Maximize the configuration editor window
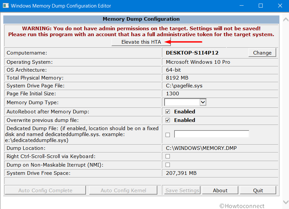This screenshot has width=289, height=209. pyautogui.click(x=261, y=6)
